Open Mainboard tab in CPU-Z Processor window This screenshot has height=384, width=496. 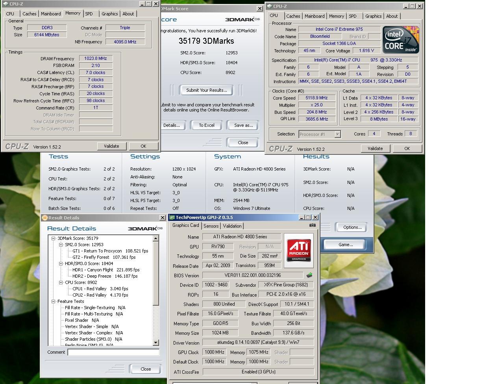click(315, 16)
